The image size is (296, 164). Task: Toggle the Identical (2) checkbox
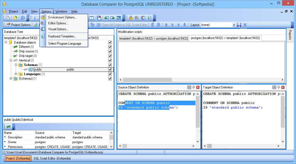tap(110, 61)
